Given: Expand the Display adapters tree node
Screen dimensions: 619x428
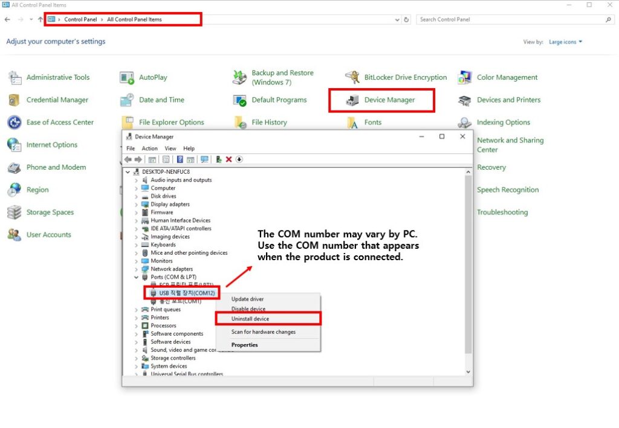Looking at the screenshot, I should 136,204.
